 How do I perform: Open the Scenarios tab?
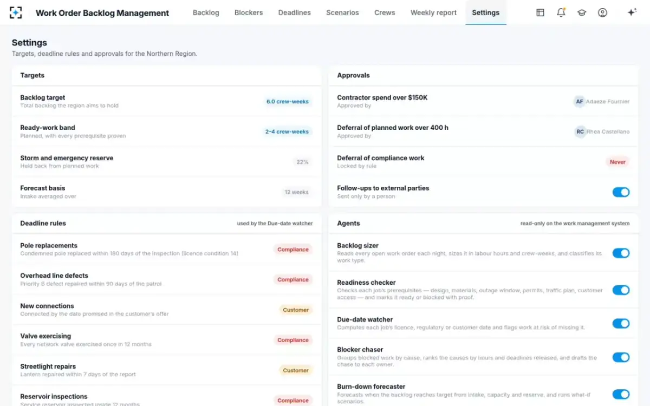tap(342, 12)
